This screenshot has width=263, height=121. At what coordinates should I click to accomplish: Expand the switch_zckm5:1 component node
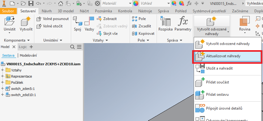coord(2,88)
